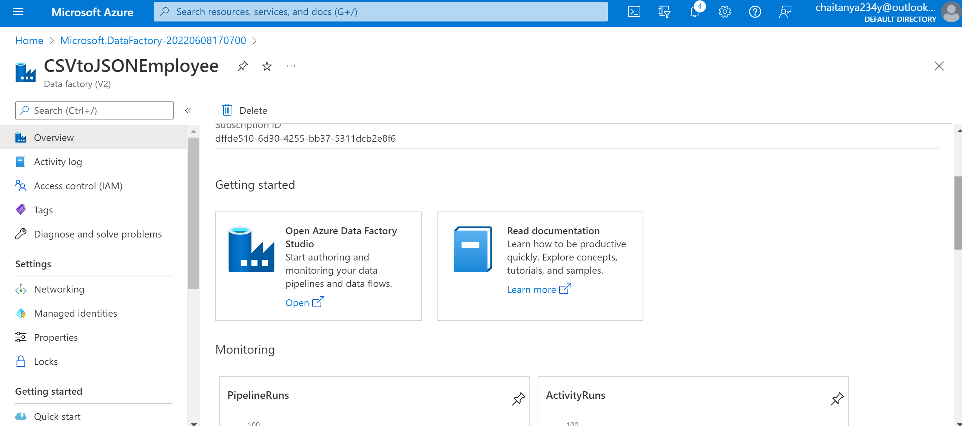The image size is (962, 426).
Task: Focus the sidebar Search (Ctrl+/) field
Action: [94, 110]
